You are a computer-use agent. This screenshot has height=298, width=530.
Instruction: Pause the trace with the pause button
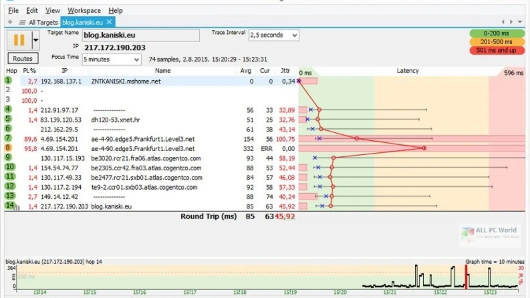(19, 40)
